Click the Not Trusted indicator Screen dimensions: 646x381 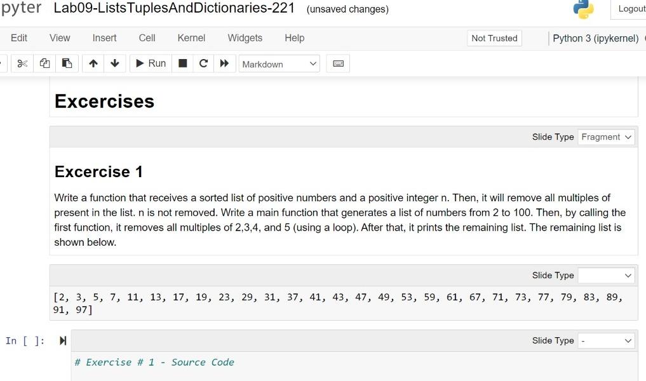494,38
